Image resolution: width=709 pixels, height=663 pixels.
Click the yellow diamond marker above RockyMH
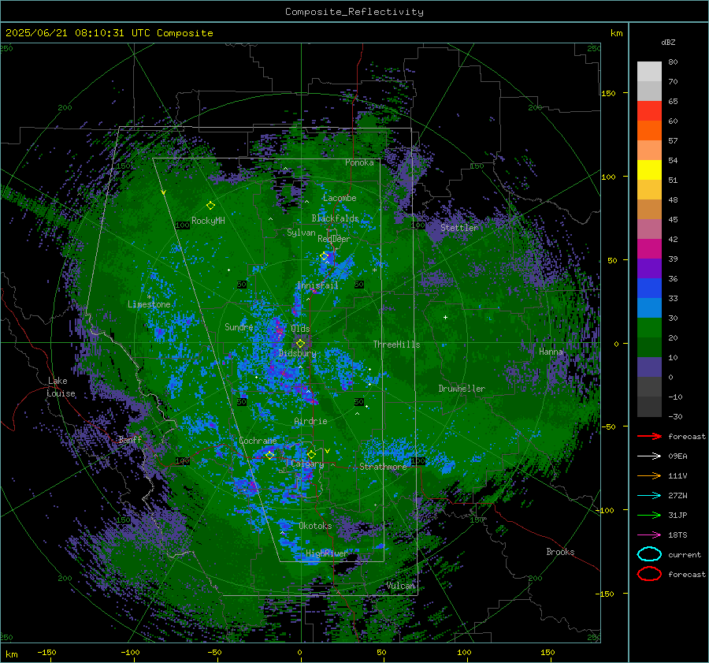210,206
